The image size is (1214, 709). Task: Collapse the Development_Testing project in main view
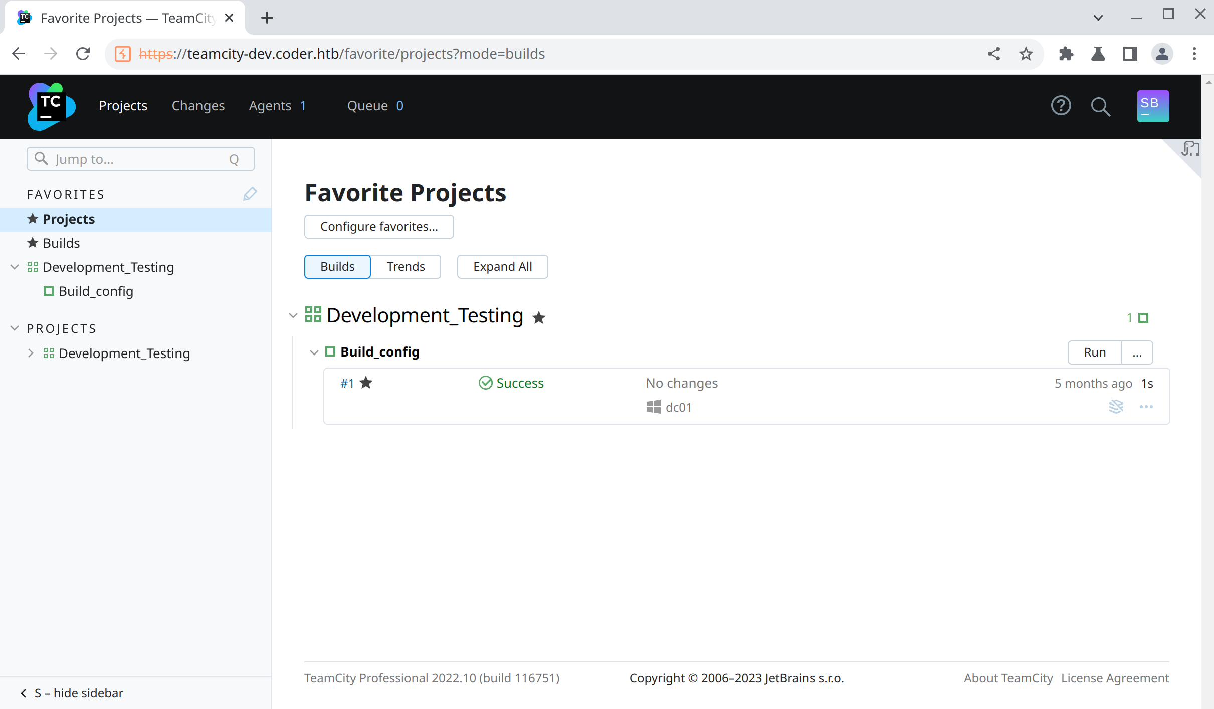(x=293, y=316)
